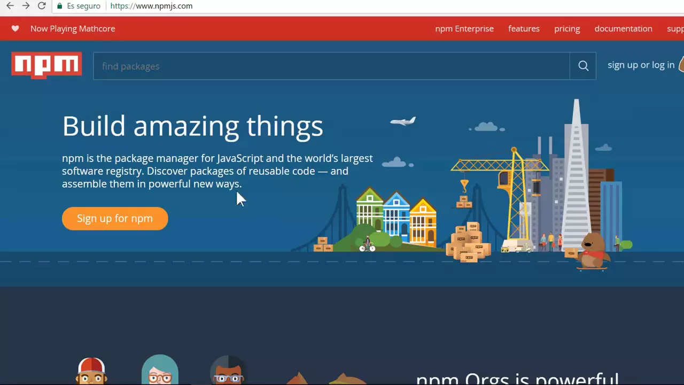Click the wombat mascot on skateboard
The image size is (684, 385).
[592, 252]
